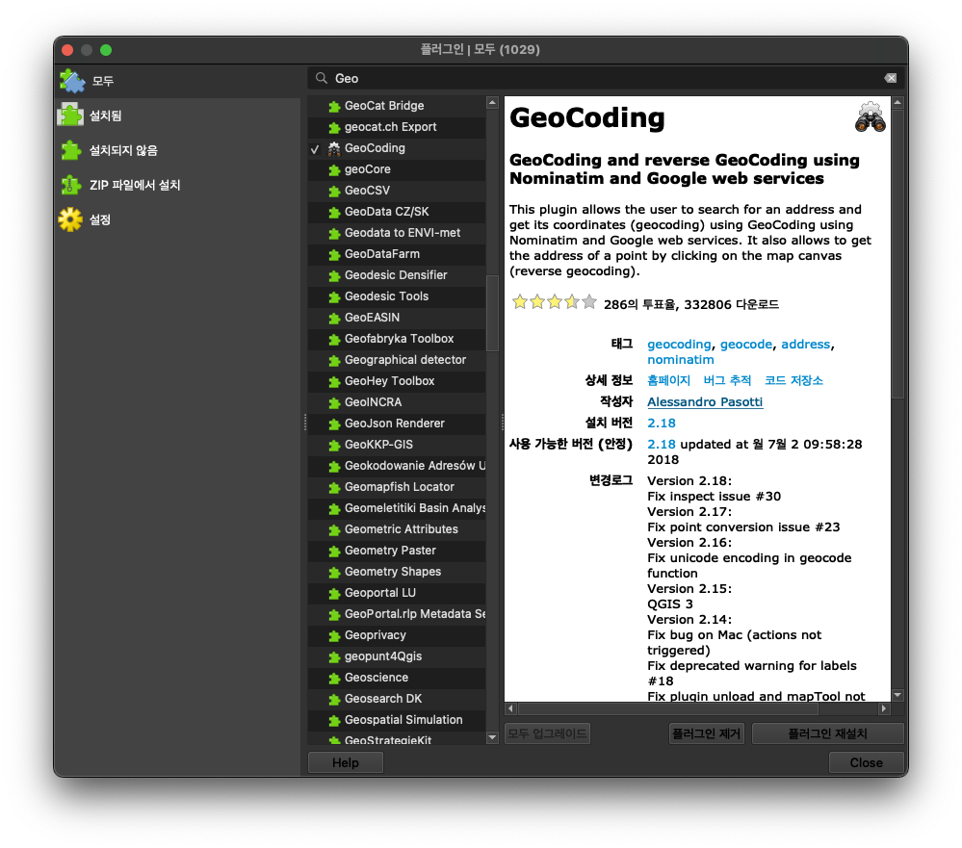Click the details pane horizontal scrollbar thumb
The width and height of the screenshot is (962, 848).
tap(668, 708)
